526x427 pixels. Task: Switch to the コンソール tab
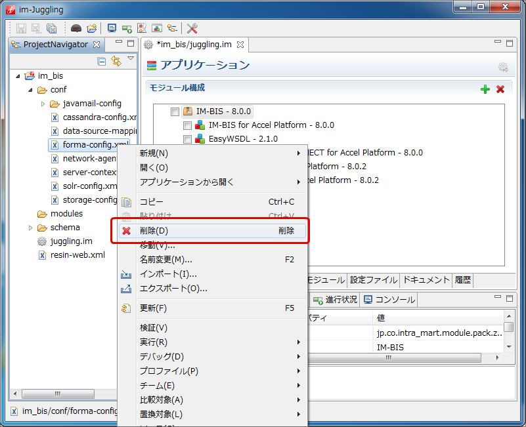(x=389, y=300)
